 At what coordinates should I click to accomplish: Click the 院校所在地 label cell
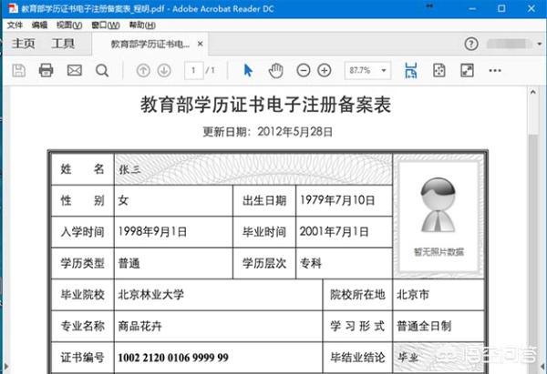pyautogui.click(x=357, y=295)
